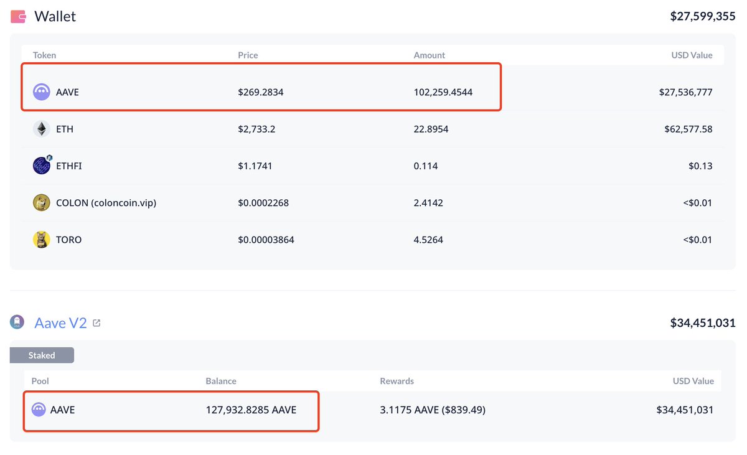Image resolution: width=747 pixels, height=455 pixels.
Task: Click the COLON coin icon
Action: tap(42, 202)
